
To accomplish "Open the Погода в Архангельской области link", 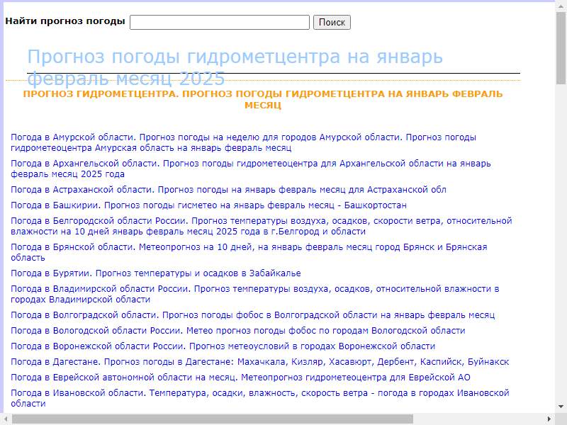I will coord(251,169).
